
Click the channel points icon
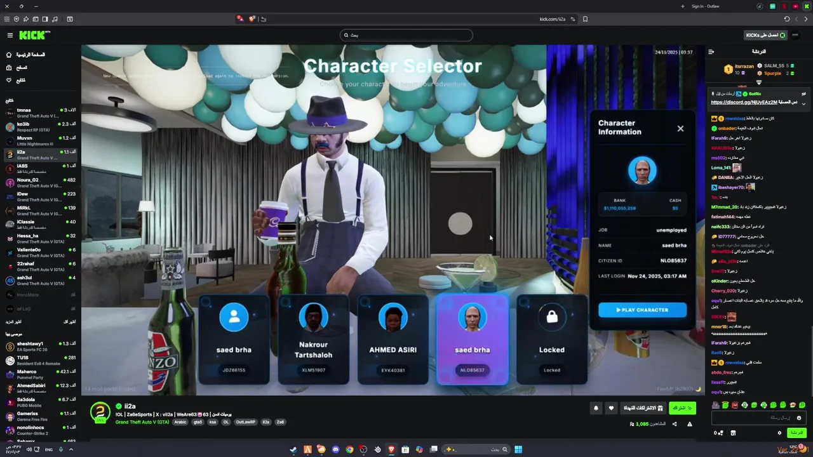point(718,433)
